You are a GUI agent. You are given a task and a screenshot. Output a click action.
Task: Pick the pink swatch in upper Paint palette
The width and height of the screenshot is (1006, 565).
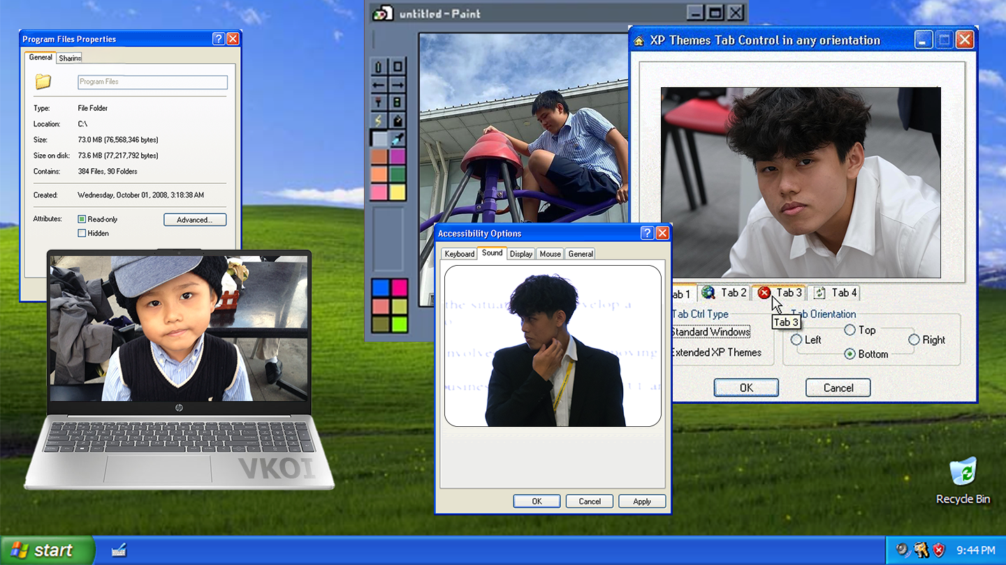pyautogui.click(x=379, y=193)
